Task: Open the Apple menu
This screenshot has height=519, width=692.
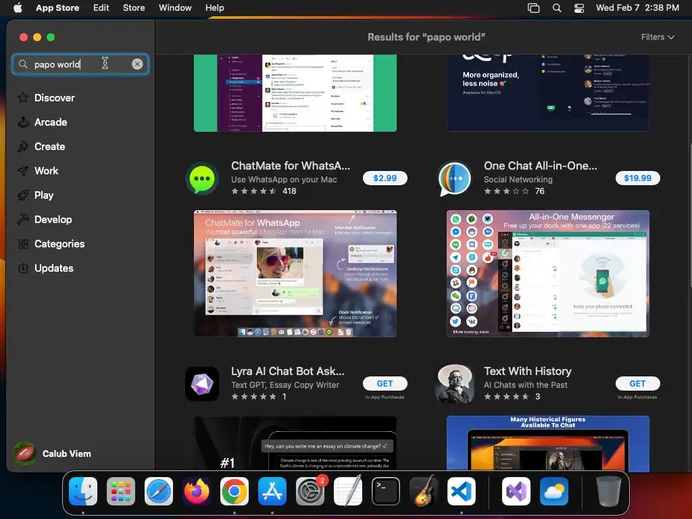Action: [18, 7]
